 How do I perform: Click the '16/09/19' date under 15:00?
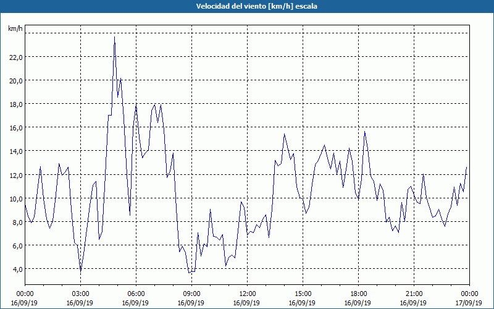[302, 303]
